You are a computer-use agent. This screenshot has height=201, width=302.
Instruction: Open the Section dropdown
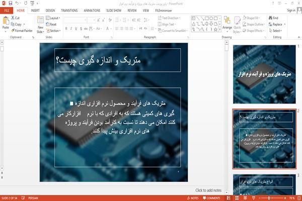coord(53,31)
